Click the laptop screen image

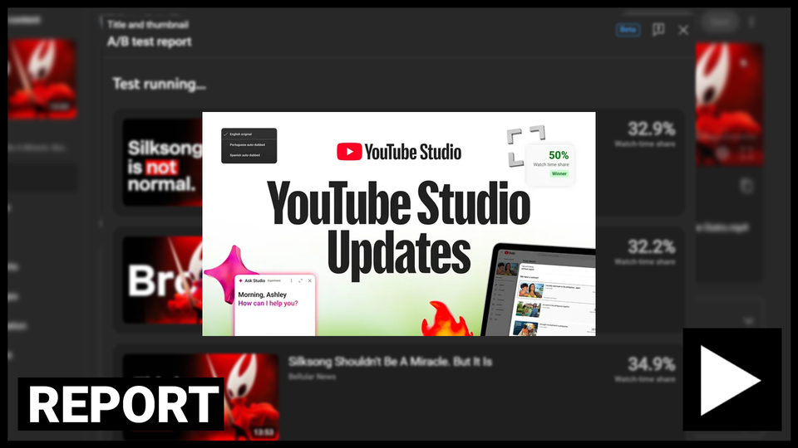tap(541, 290)
